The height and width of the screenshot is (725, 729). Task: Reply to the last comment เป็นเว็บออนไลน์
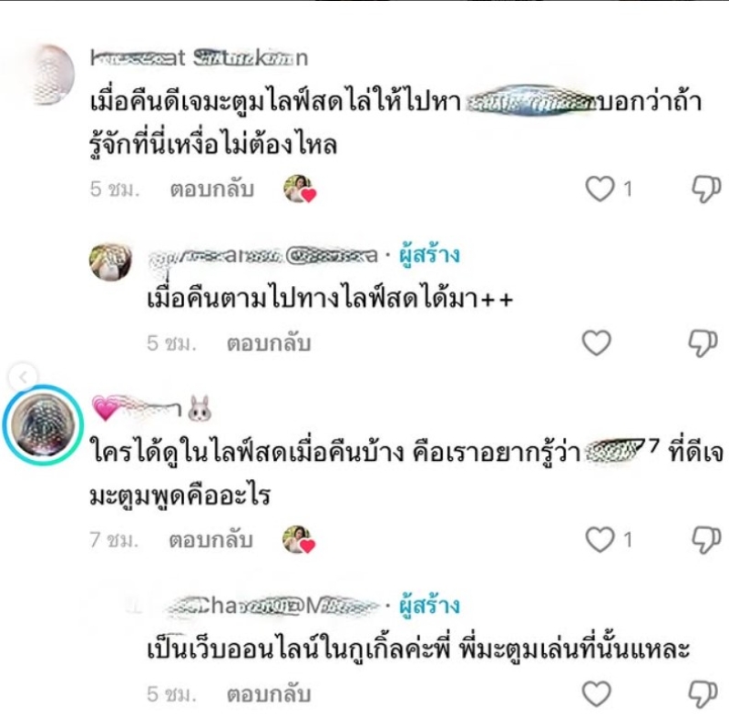click(269, 694)
